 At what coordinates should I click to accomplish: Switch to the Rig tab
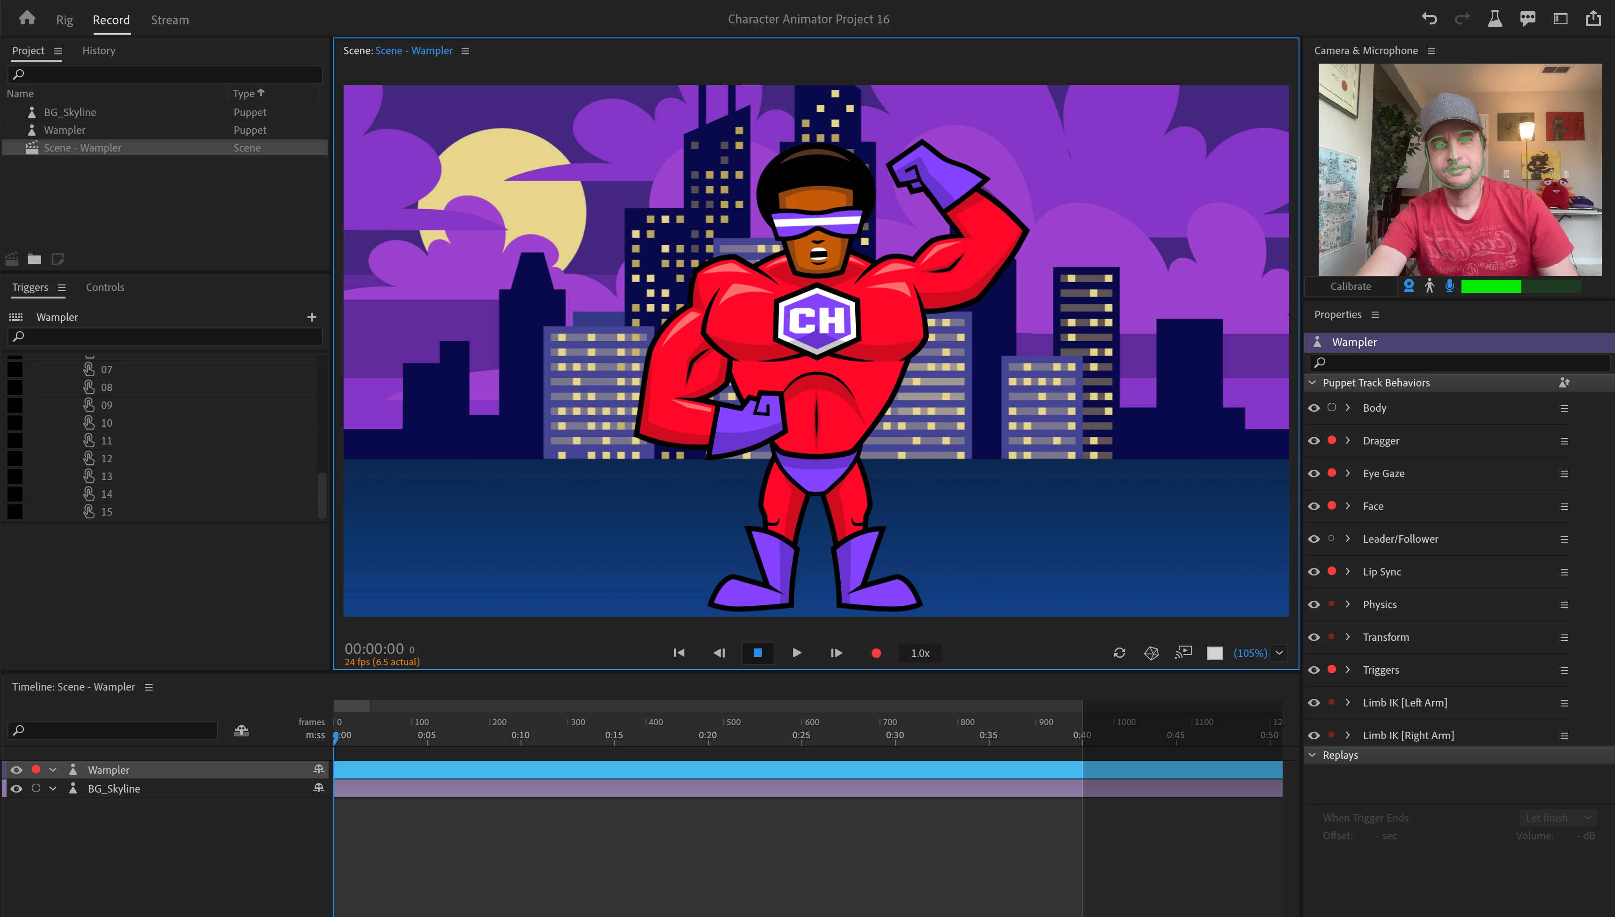point(64,20)
